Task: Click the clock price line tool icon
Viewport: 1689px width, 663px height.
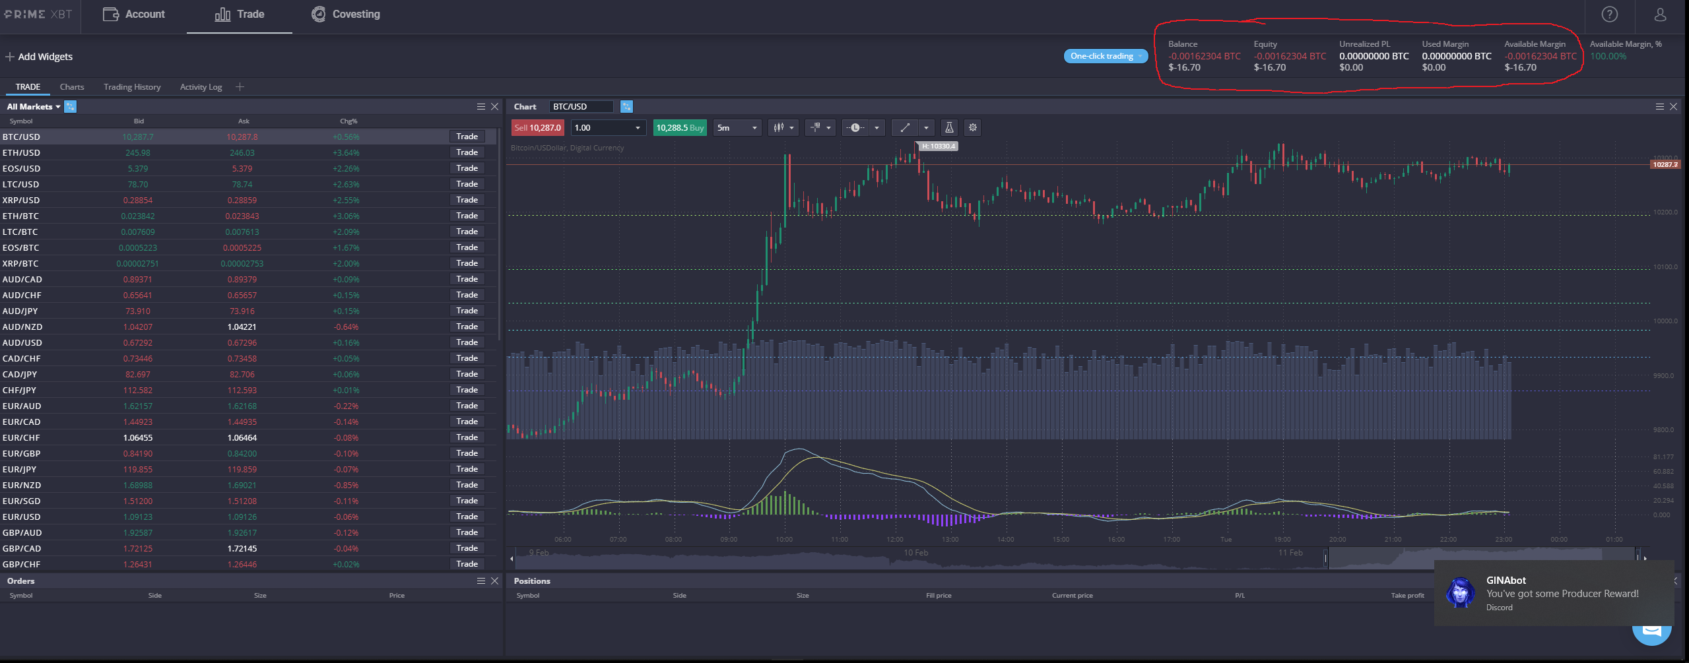Action: [855, 128]
